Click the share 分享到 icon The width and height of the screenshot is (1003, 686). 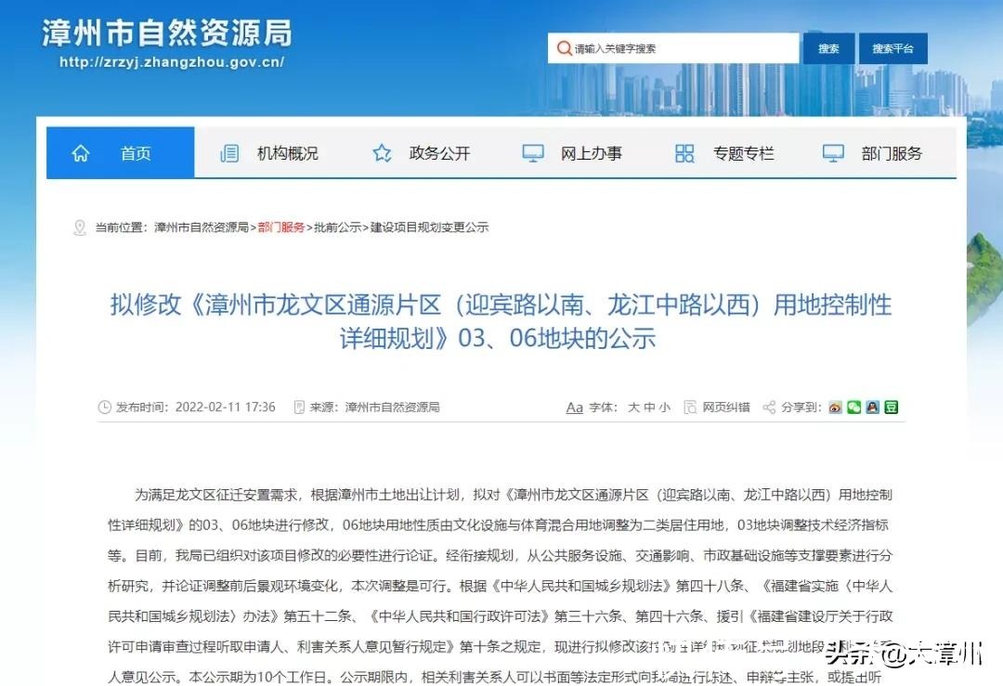pyautogui.click(x=768, y=407)
